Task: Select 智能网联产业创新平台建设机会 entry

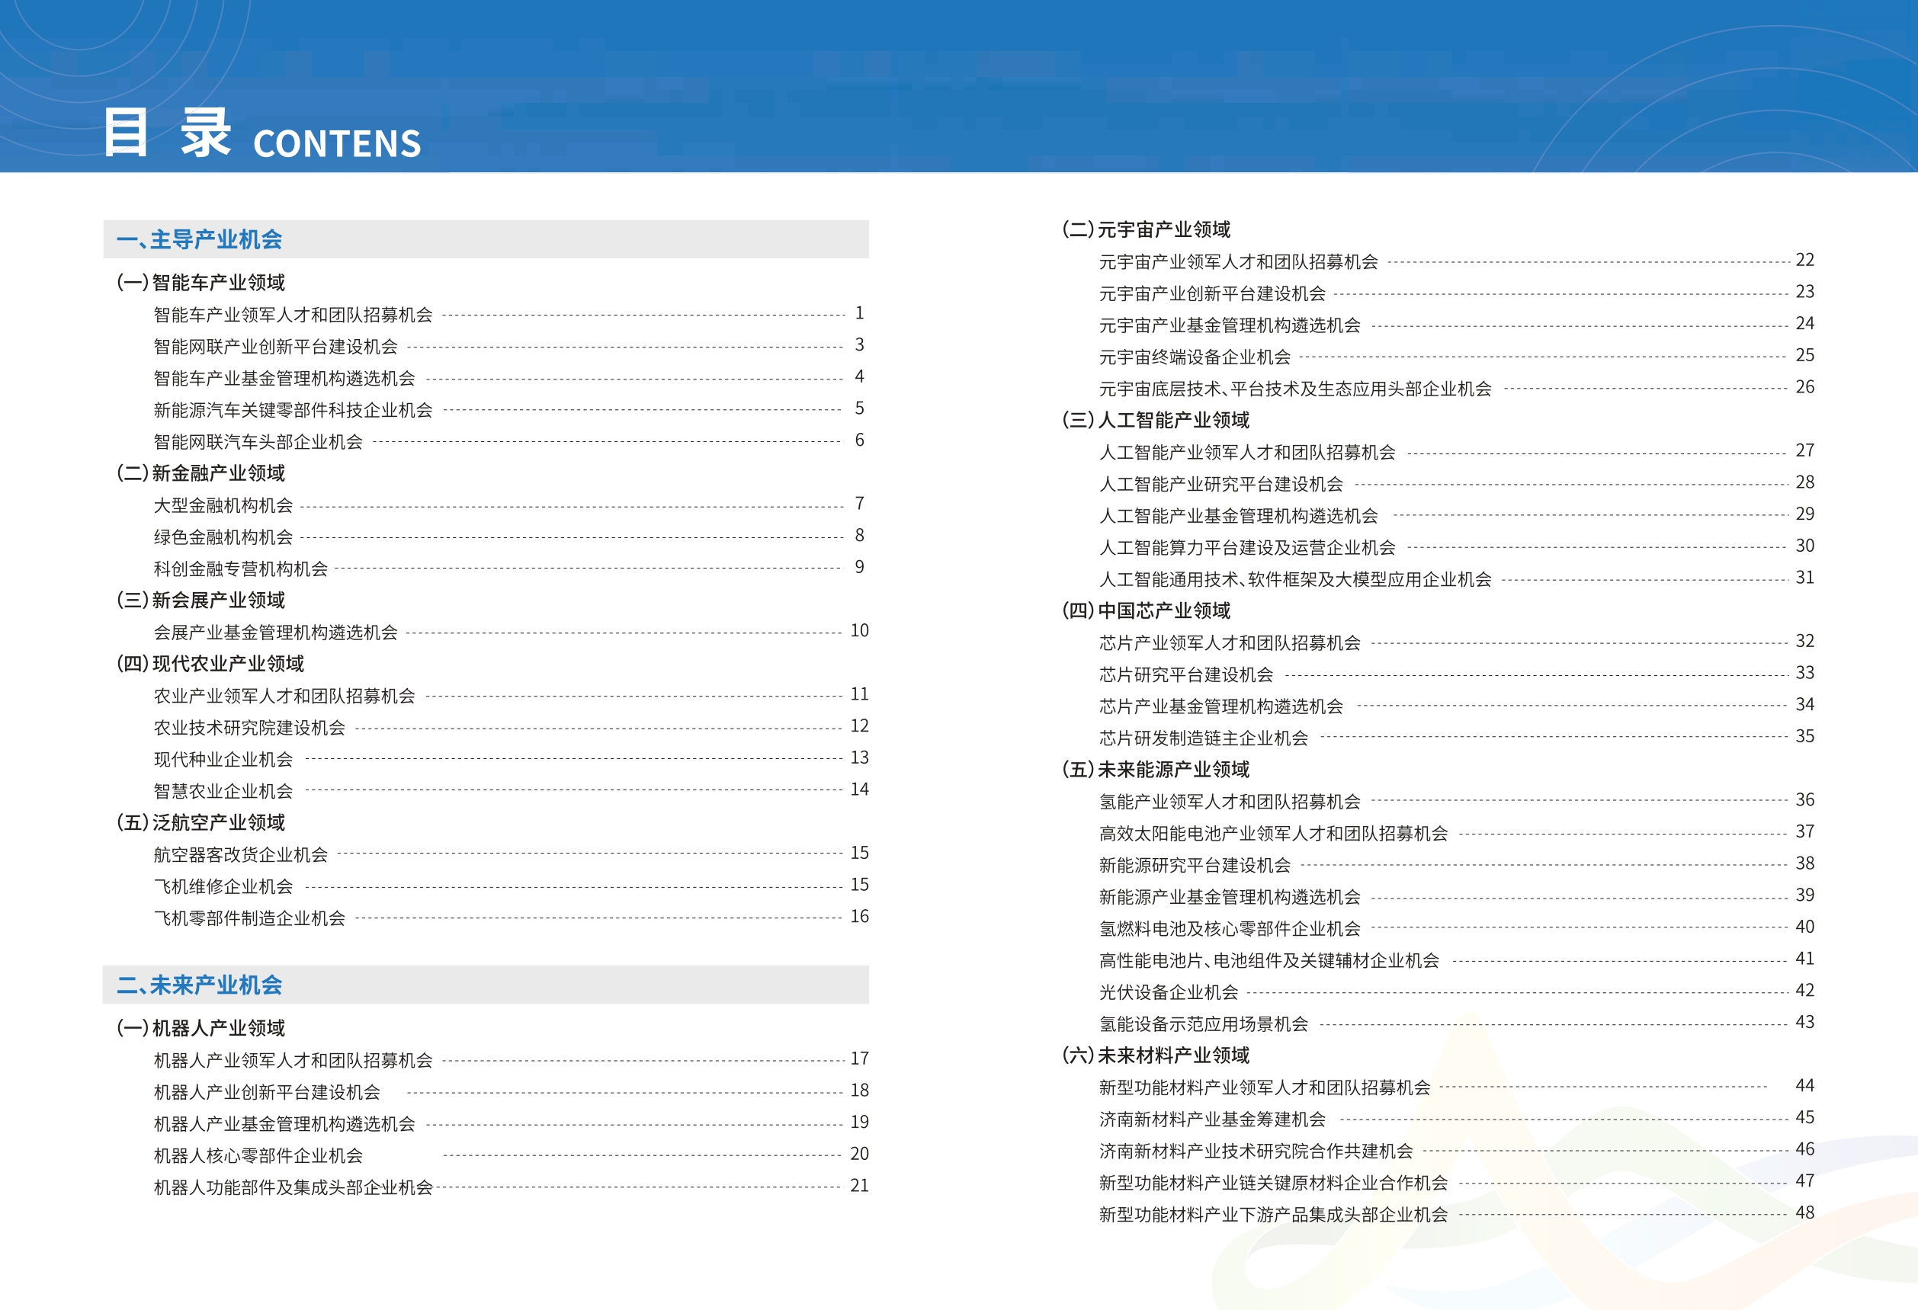Action: point(276,347)
